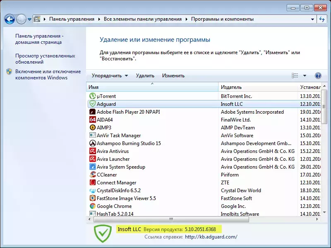
Task: Click the CCleaner program icon
Action: 92,174
